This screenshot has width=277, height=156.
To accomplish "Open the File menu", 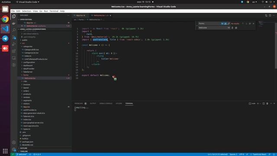I will [13, 11].
